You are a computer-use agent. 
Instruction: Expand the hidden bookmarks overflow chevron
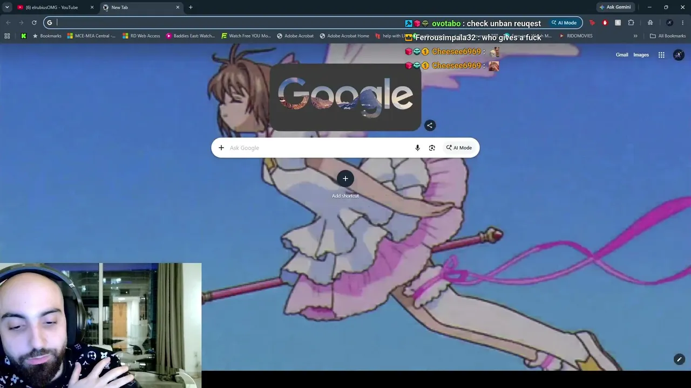[x=635, y=36]
